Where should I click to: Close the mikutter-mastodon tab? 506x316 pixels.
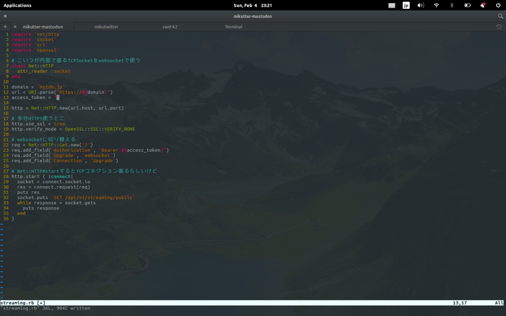15,27
